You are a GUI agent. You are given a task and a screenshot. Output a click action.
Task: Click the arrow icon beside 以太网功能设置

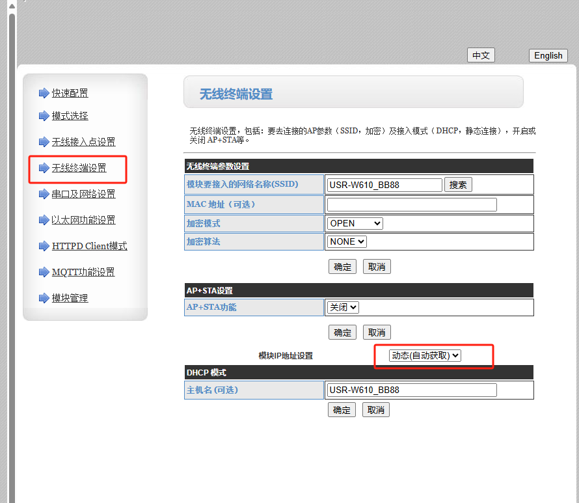point(44,220)
